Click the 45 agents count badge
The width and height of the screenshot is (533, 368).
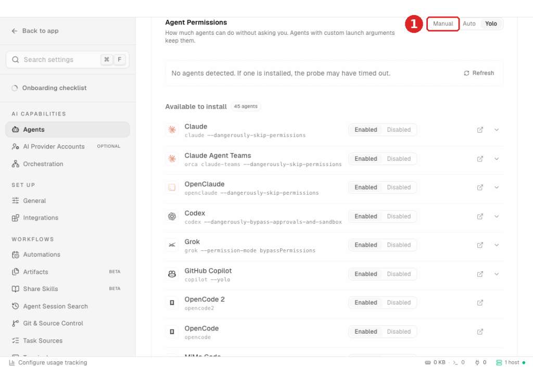point(246,106)
